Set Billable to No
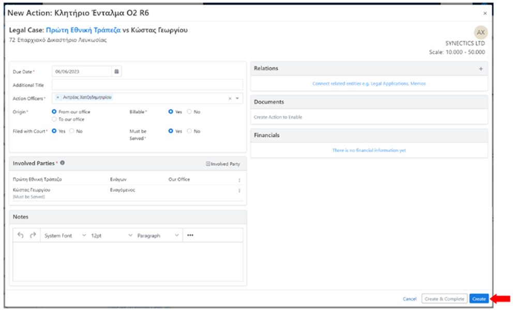The height and width of the screenshot is (312, 513). click(189, 112)
